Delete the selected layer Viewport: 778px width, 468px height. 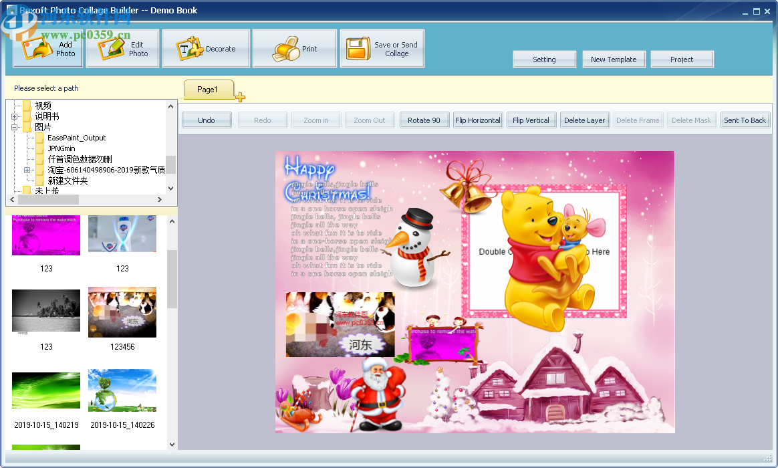coord(584,120)
